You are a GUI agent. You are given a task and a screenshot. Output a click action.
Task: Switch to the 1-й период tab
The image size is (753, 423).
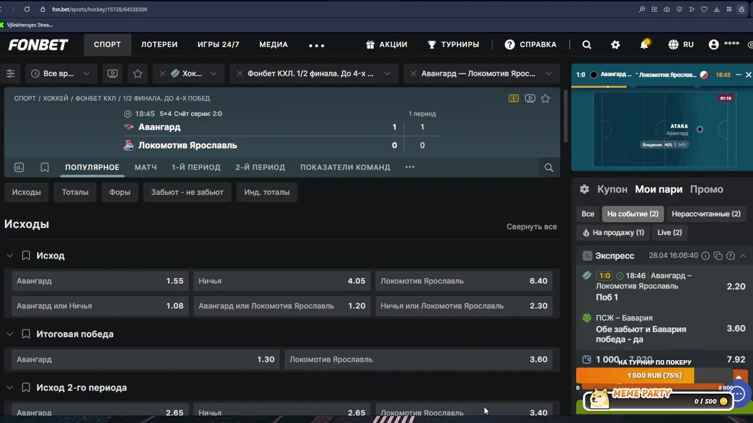196,167
